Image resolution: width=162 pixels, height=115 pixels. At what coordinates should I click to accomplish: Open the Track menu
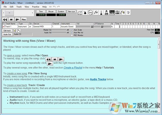19,7
